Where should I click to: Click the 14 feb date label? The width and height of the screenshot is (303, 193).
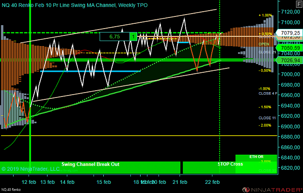point(67,182)
